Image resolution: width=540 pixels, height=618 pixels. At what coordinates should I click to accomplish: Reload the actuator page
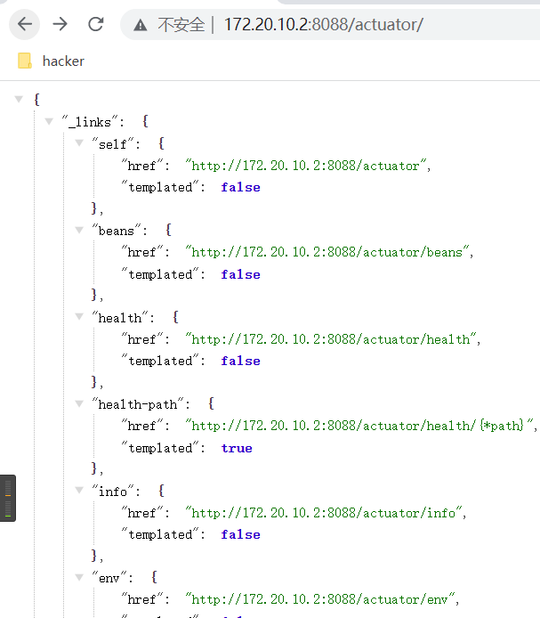pos(96,24)
